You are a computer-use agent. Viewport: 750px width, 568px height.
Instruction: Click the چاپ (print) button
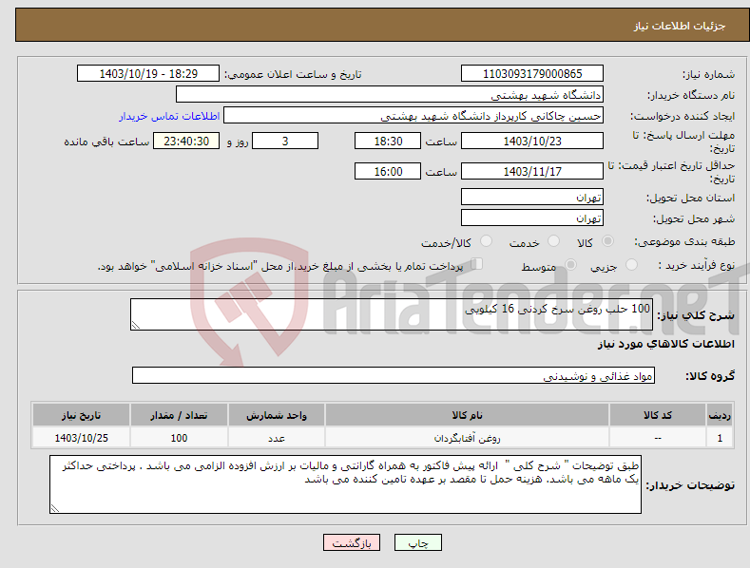click(x=417, y=542)
